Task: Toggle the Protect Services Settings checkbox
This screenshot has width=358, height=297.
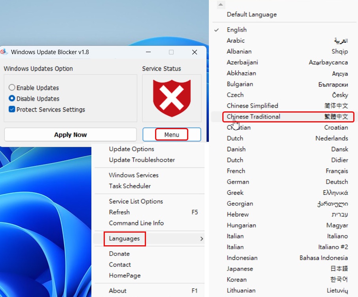Action: [x=12, y=109]
